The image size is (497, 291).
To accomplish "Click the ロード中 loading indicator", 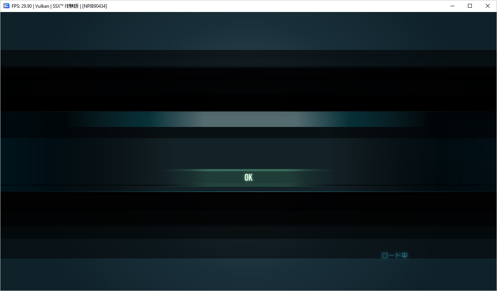I will tap(395, 255).
